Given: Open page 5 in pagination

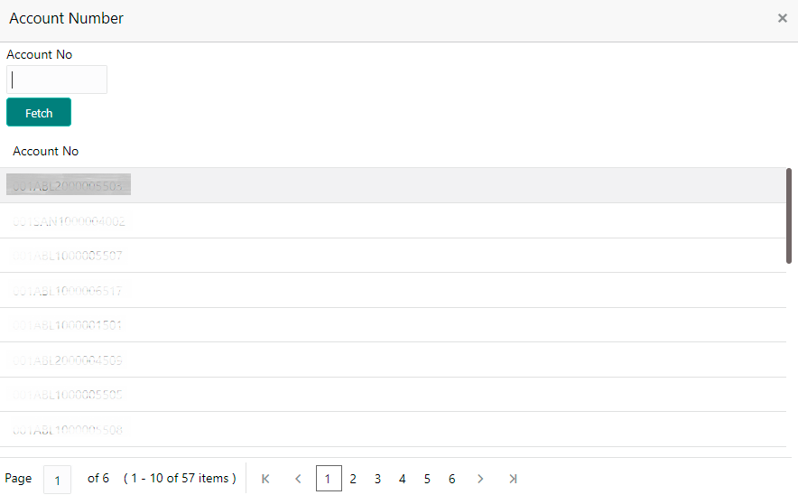Looking at the screenshot, I should pos(427,479).
